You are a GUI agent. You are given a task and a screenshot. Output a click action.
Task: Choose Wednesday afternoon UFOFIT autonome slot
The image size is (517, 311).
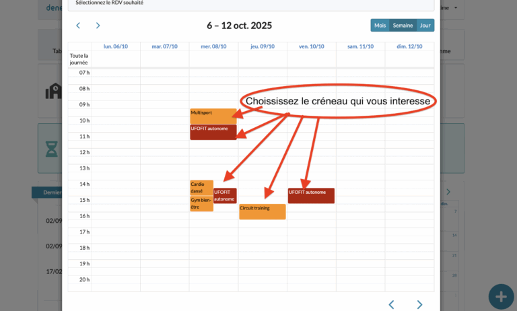point(225,196)
